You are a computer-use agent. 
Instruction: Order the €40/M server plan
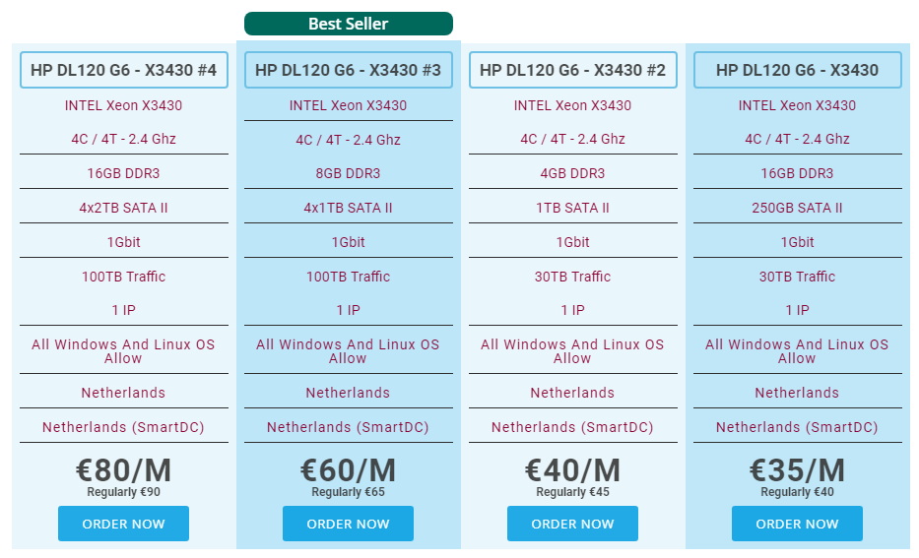click(x=572, y=524)
